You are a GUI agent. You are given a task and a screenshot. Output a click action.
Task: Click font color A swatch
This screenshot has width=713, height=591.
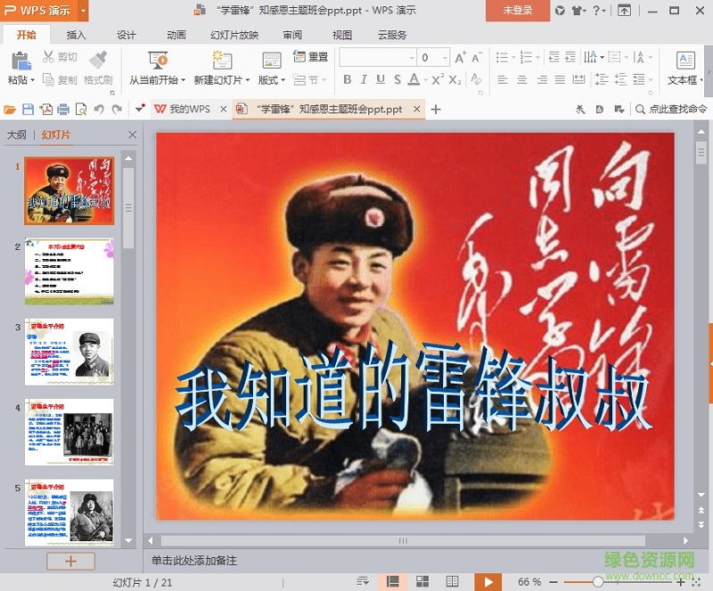(414, 79)
